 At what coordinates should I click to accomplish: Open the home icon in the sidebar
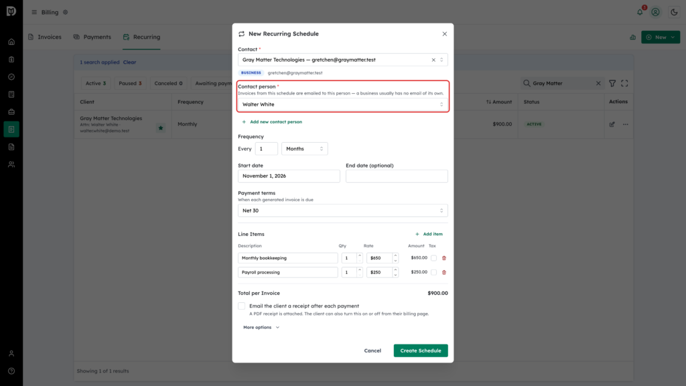11,42
